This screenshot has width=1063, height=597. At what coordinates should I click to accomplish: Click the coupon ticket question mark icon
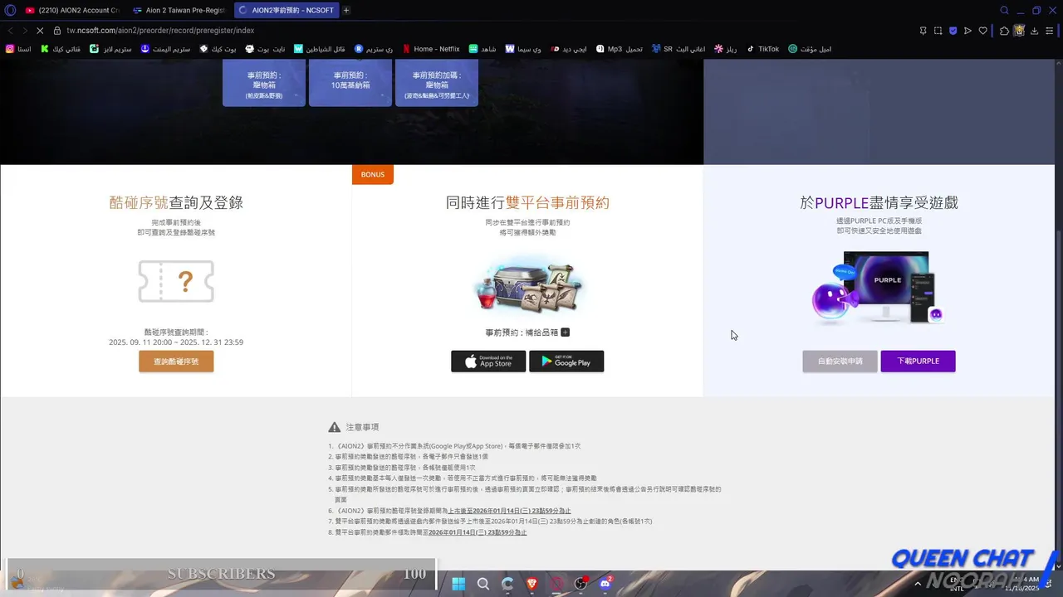176,282
